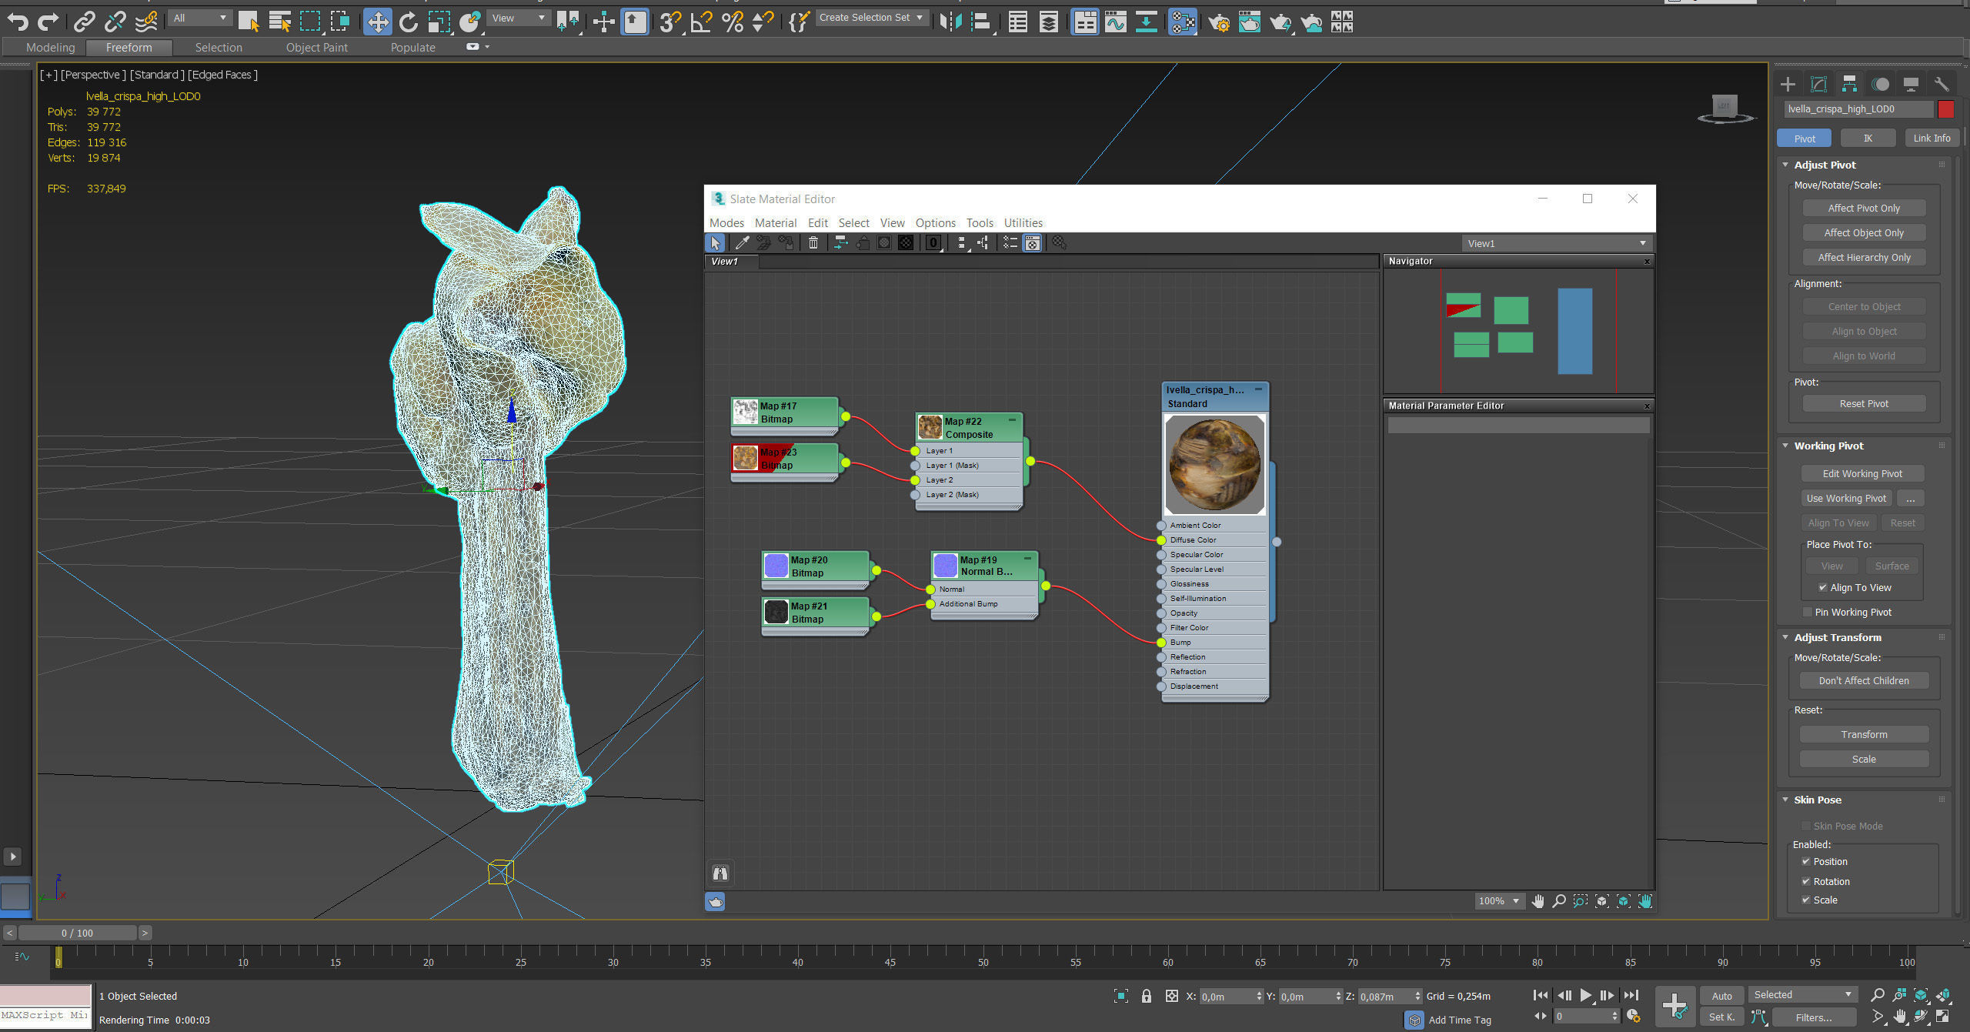
Task: Open the Rendered Frame Window icon
Action: click(x=1249, y=22)
